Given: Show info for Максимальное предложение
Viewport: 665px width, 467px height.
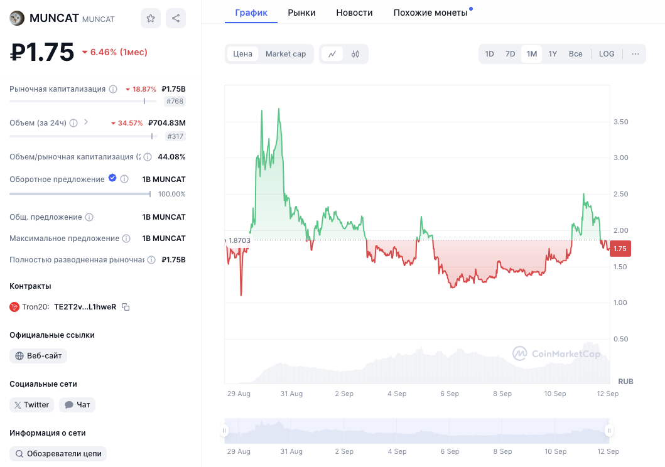Looking at the screenshot, I should click(x=126, y=239).
